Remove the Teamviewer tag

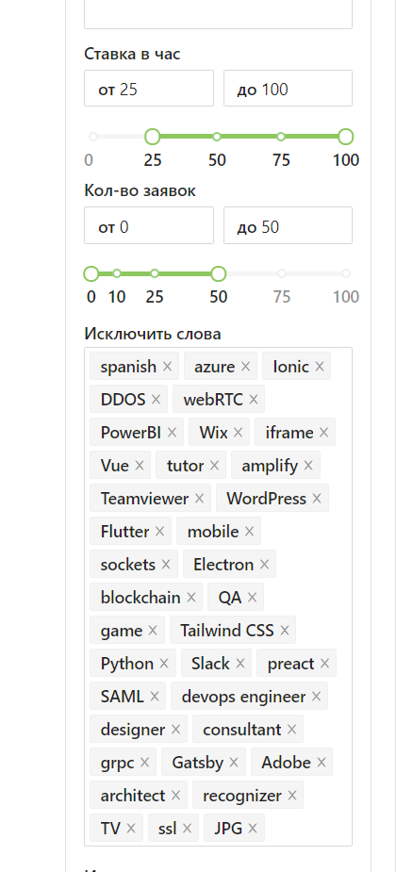(x=199, y=499)
